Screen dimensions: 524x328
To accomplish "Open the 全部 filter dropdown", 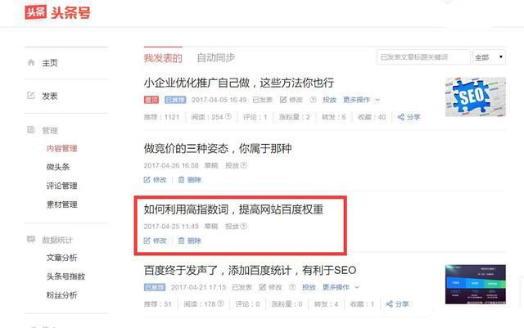I will click(x=489, y=57).
